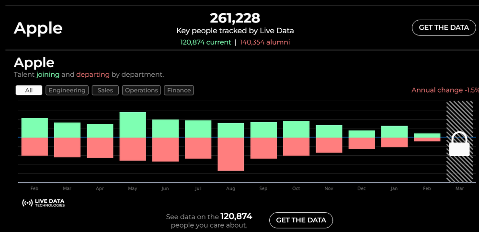Select the green joining bar for May
The width and height of the screenshot is (479, 232).
tap(133, 125)
